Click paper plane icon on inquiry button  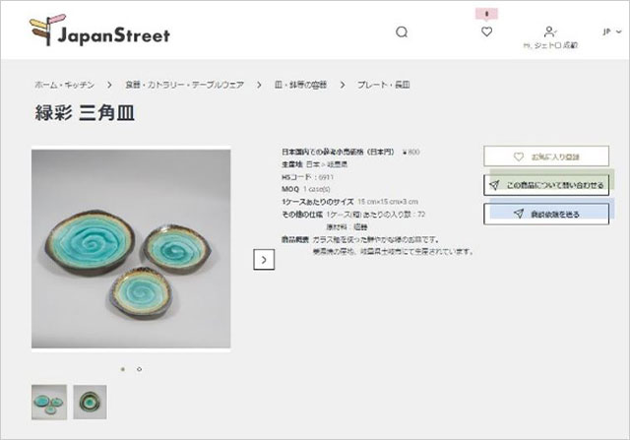click(494, 185)
